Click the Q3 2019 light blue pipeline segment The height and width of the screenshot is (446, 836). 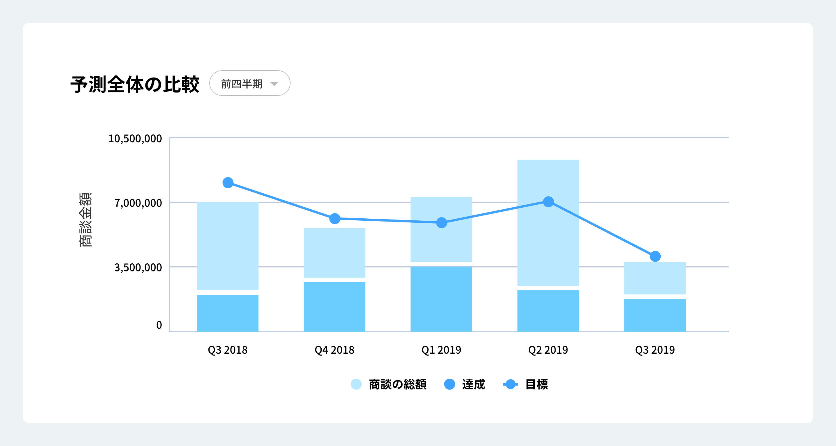coord(655,278)
